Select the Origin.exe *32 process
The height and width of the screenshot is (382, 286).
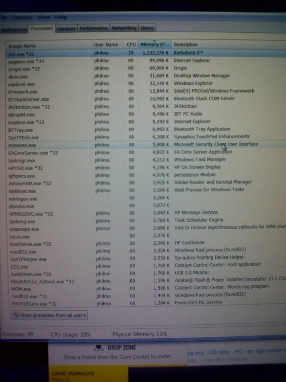pos(24,69)
